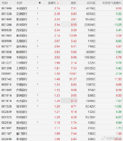
Task: Open the 邮储银行 stock name
Action: (x=22, y=52)
